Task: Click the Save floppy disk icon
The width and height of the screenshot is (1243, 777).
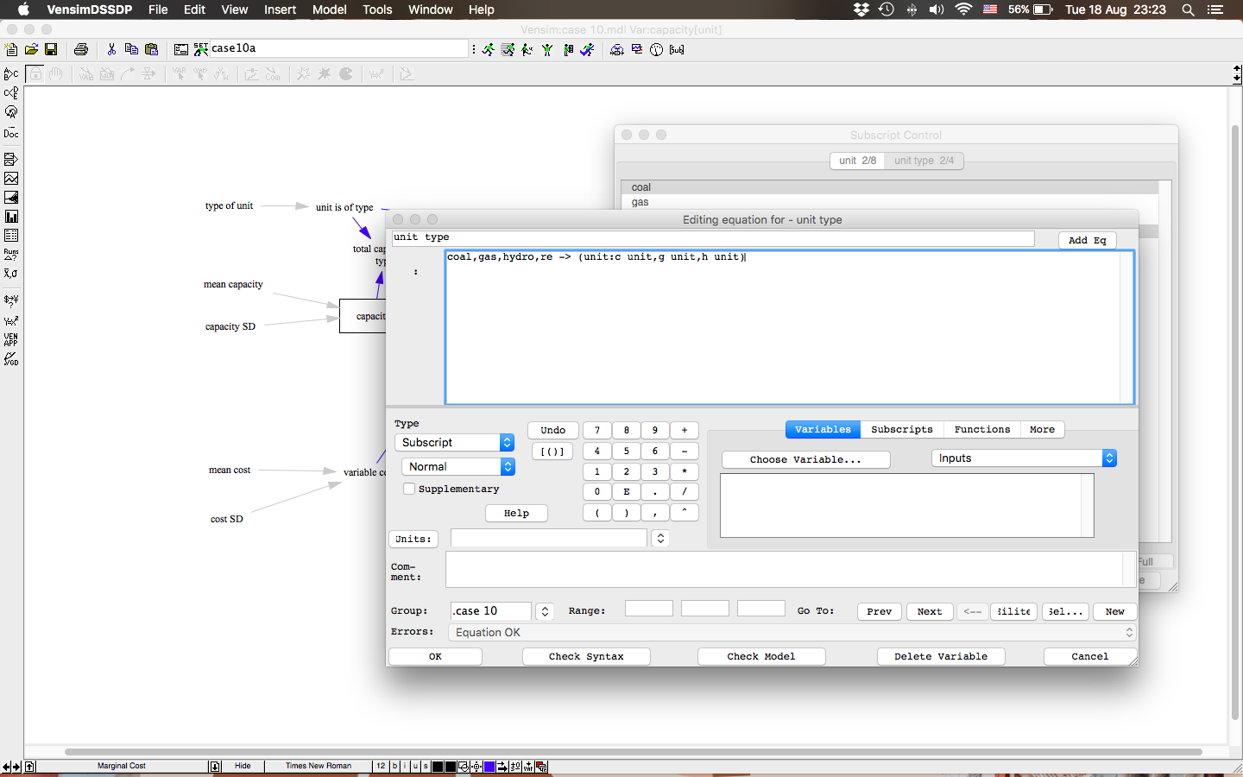Action: [x=51, y=49]
